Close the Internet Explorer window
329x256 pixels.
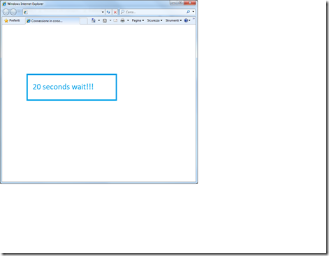[190, 3]
